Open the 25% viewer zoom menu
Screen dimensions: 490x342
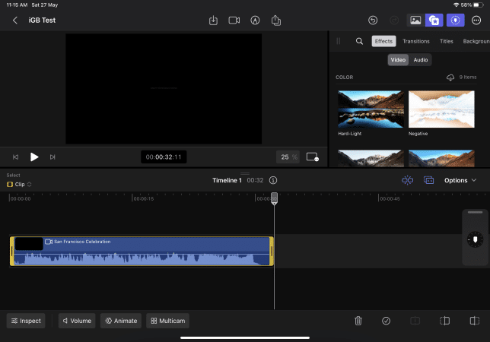click(x=288, y=157)
